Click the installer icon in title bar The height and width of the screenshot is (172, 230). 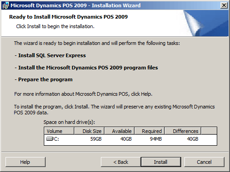[x=5, y=5]
